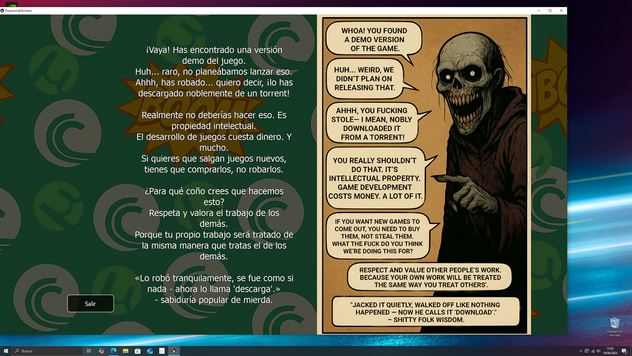Image resolution: width=632 pixels, height=356 pixels.
Task: Open the Papelera de reciclaje desktop icon
Action: point(614,325)
